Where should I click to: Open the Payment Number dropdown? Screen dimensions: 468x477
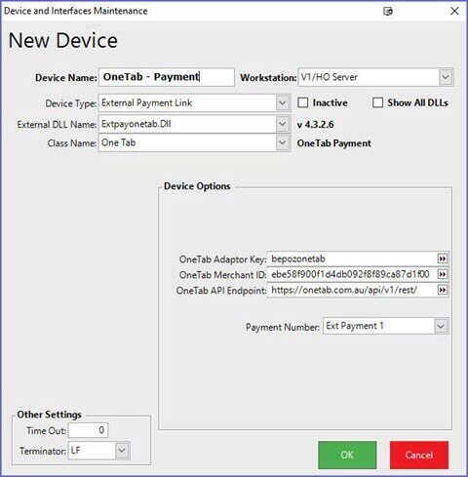click(441, 326)
